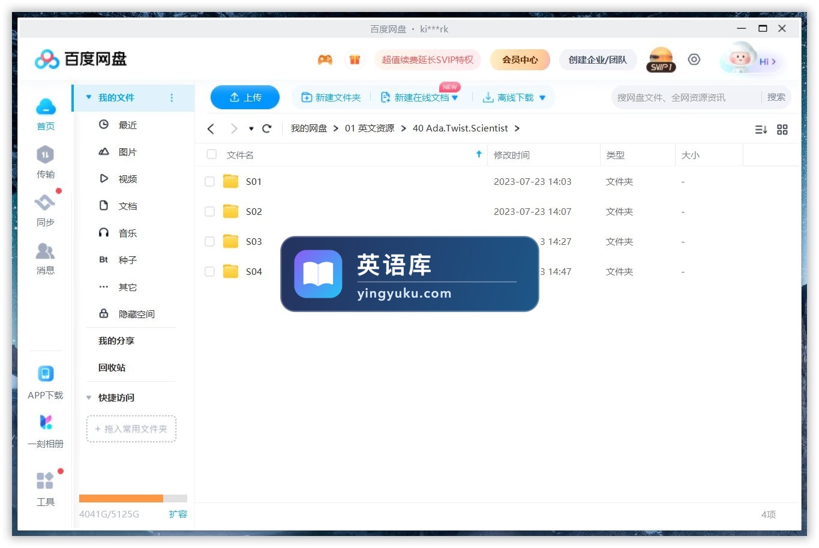
Task: Click 超值续费延长SVIP特权 banner
Action: pos(428,59)
